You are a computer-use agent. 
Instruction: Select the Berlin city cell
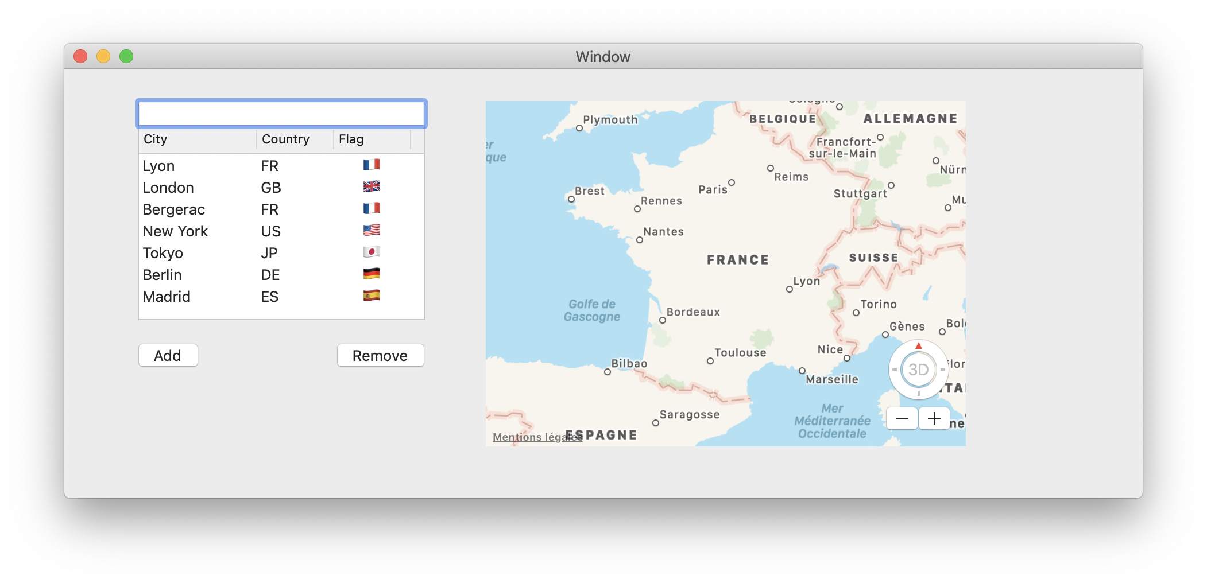pyautogui.click(x=162, y=275)
